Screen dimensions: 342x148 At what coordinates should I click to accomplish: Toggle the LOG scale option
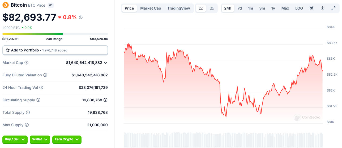pyautogui.click(x=299, y=8)
